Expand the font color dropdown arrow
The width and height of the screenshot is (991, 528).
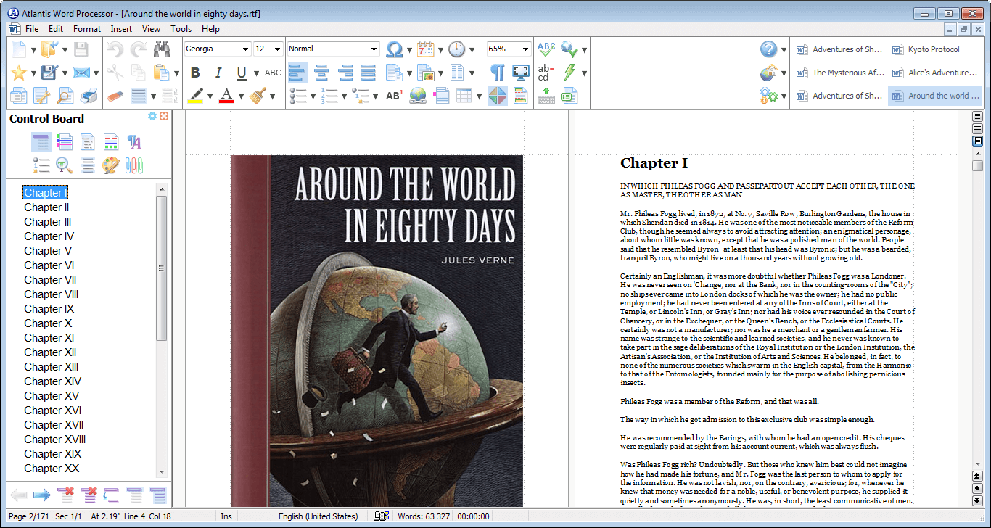pos(241,96)
